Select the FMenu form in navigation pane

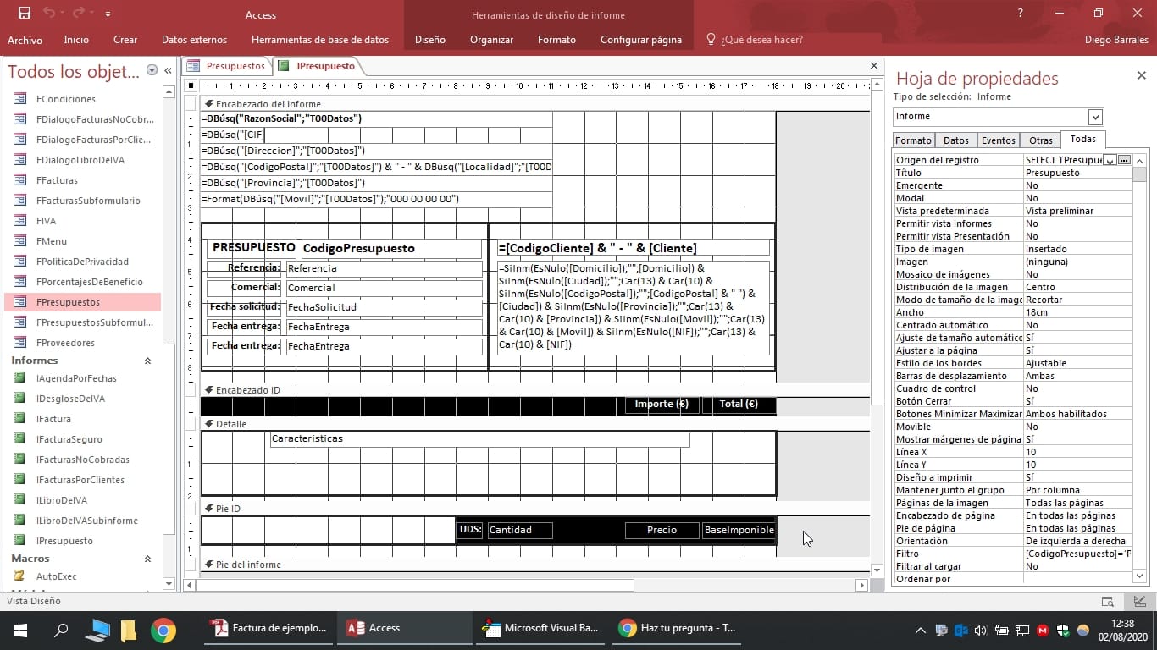coord(52,241)
